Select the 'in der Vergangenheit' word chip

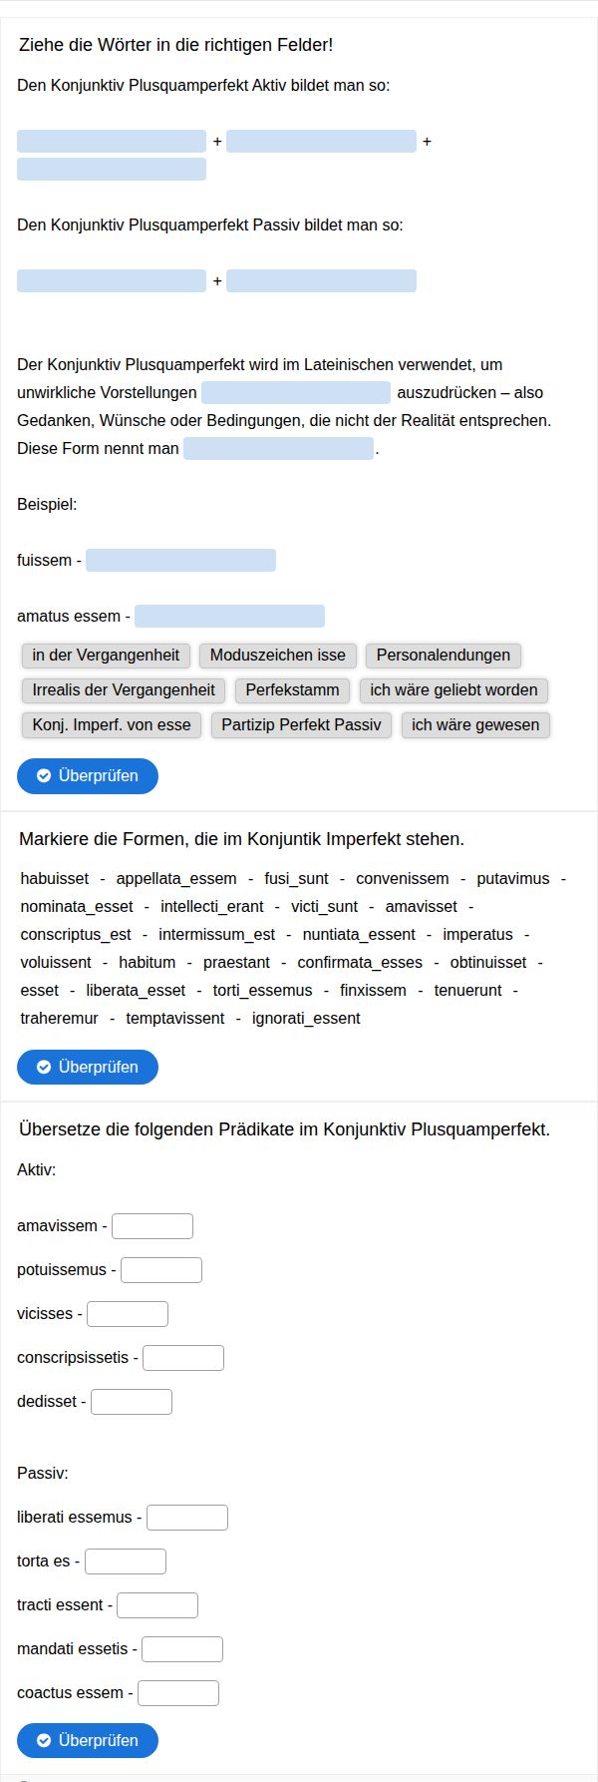click(x=106, y=656)
